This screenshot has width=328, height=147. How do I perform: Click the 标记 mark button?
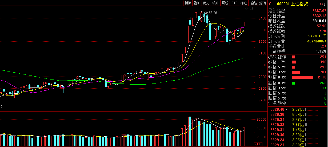pos(243,3)
